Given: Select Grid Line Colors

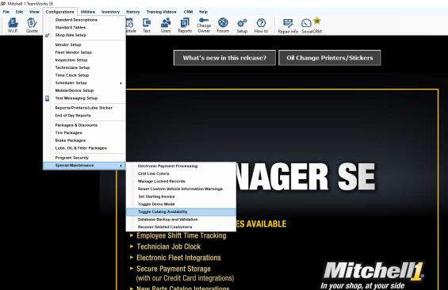Looking at the screenshot, I should (x=181, y=174).
